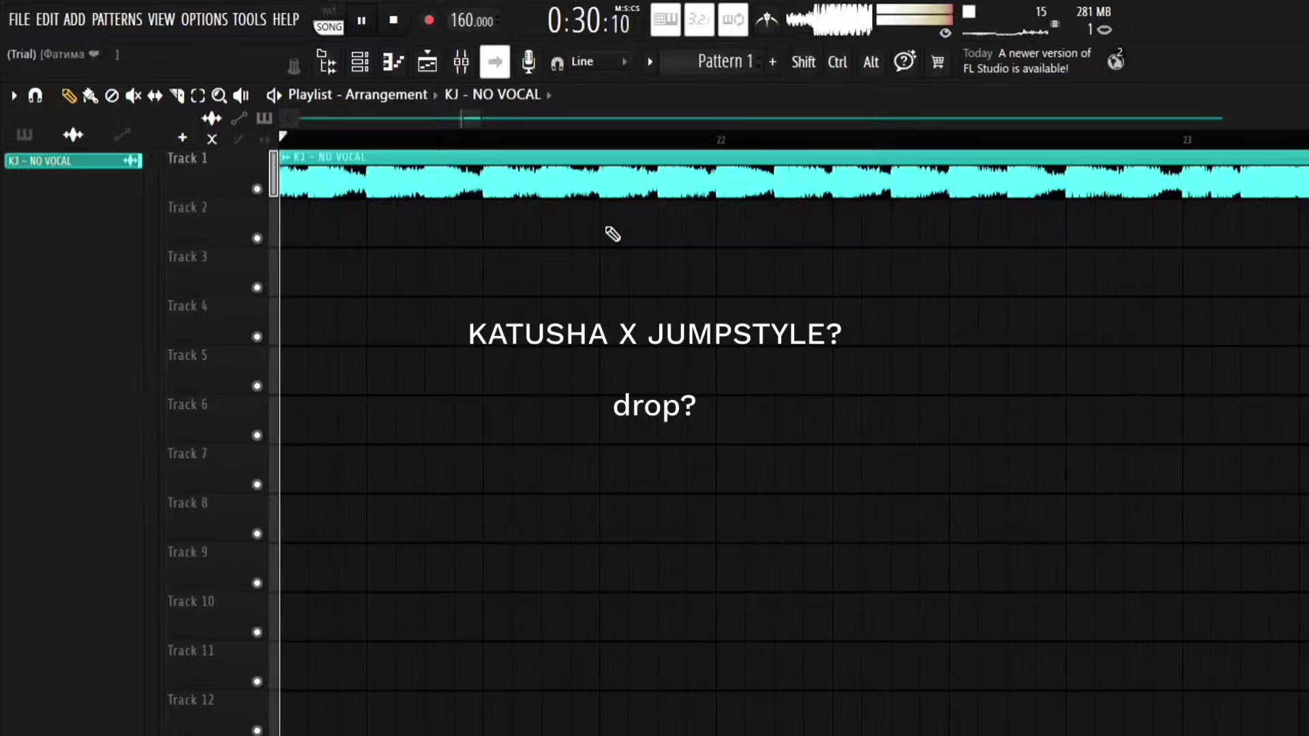Open the newer version available notice
This screenshot has width=1309, height=736.
click(x=1027, y=61)
